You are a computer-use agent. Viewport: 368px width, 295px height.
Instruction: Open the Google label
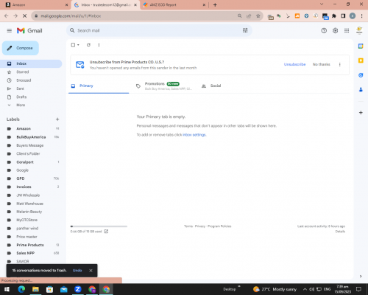coord(22,170)
